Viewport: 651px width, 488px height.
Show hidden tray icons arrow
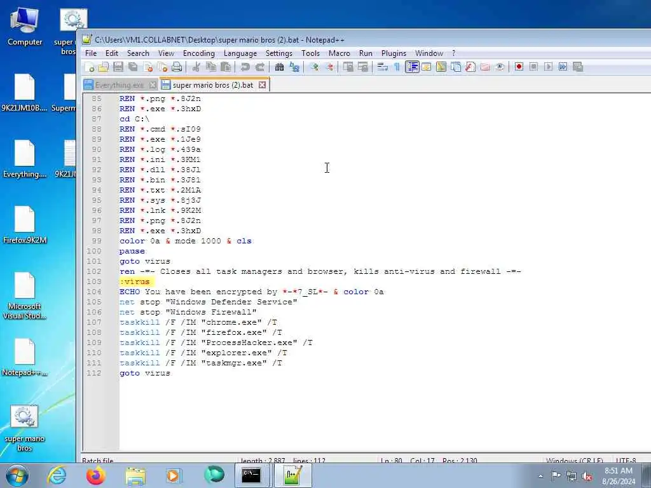(540, 476)
